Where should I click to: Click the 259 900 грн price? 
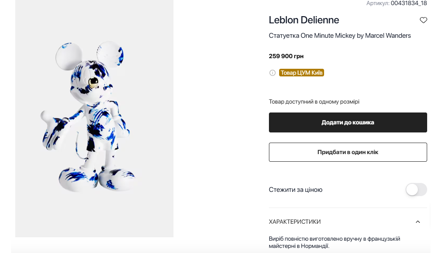[x=286, y=56]
